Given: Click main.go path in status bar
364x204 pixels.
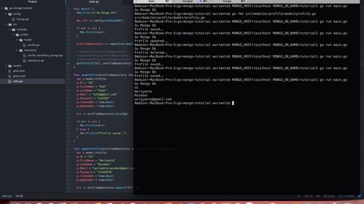Looking at the screenshot, I should pos(7,196).
